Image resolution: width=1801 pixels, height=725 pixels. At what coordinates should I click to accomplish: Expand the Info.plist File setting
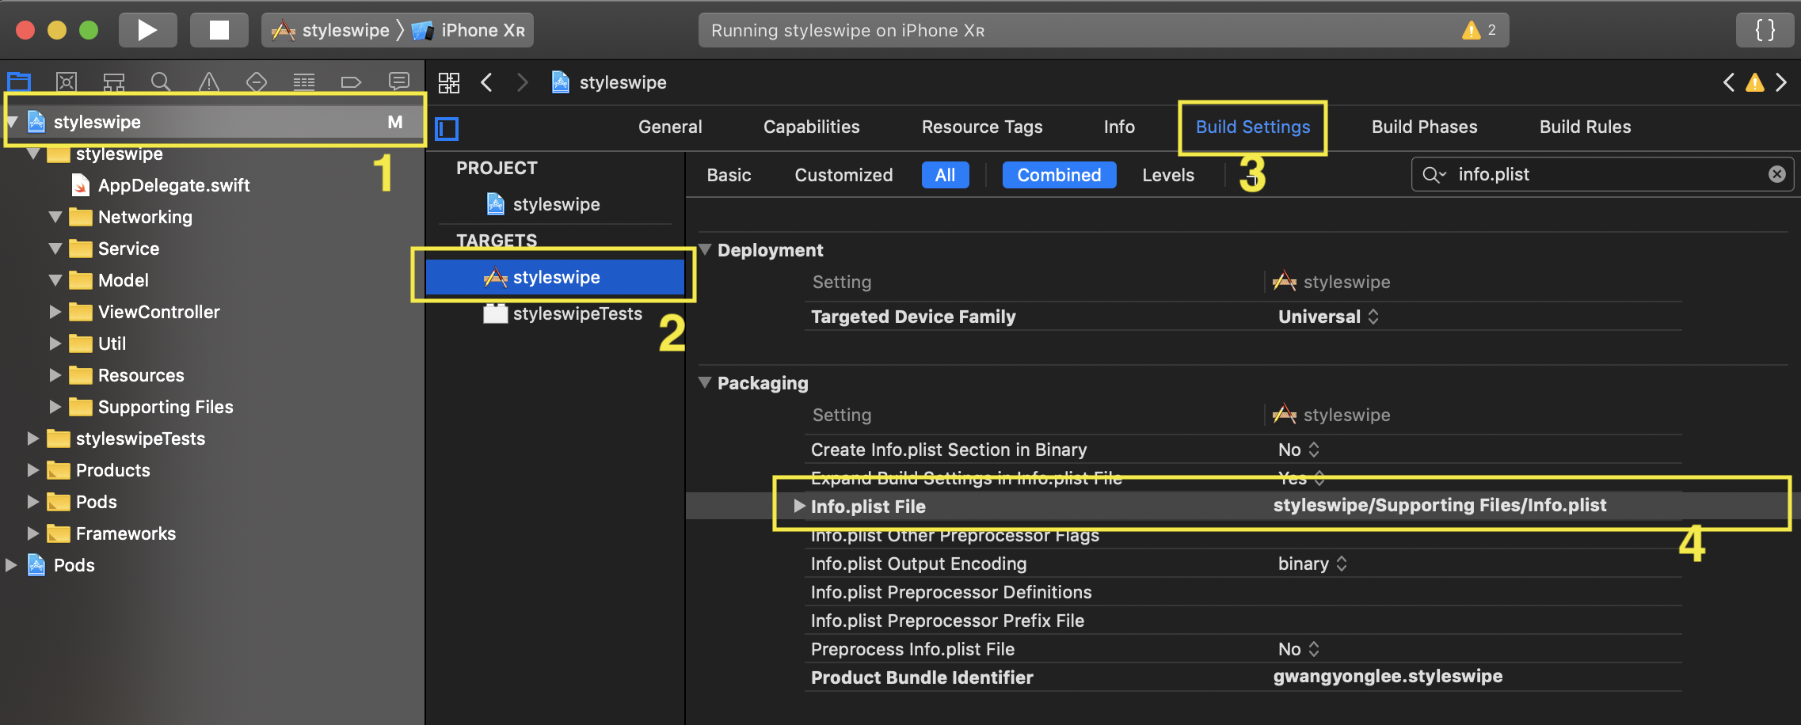tap(799, 506)
